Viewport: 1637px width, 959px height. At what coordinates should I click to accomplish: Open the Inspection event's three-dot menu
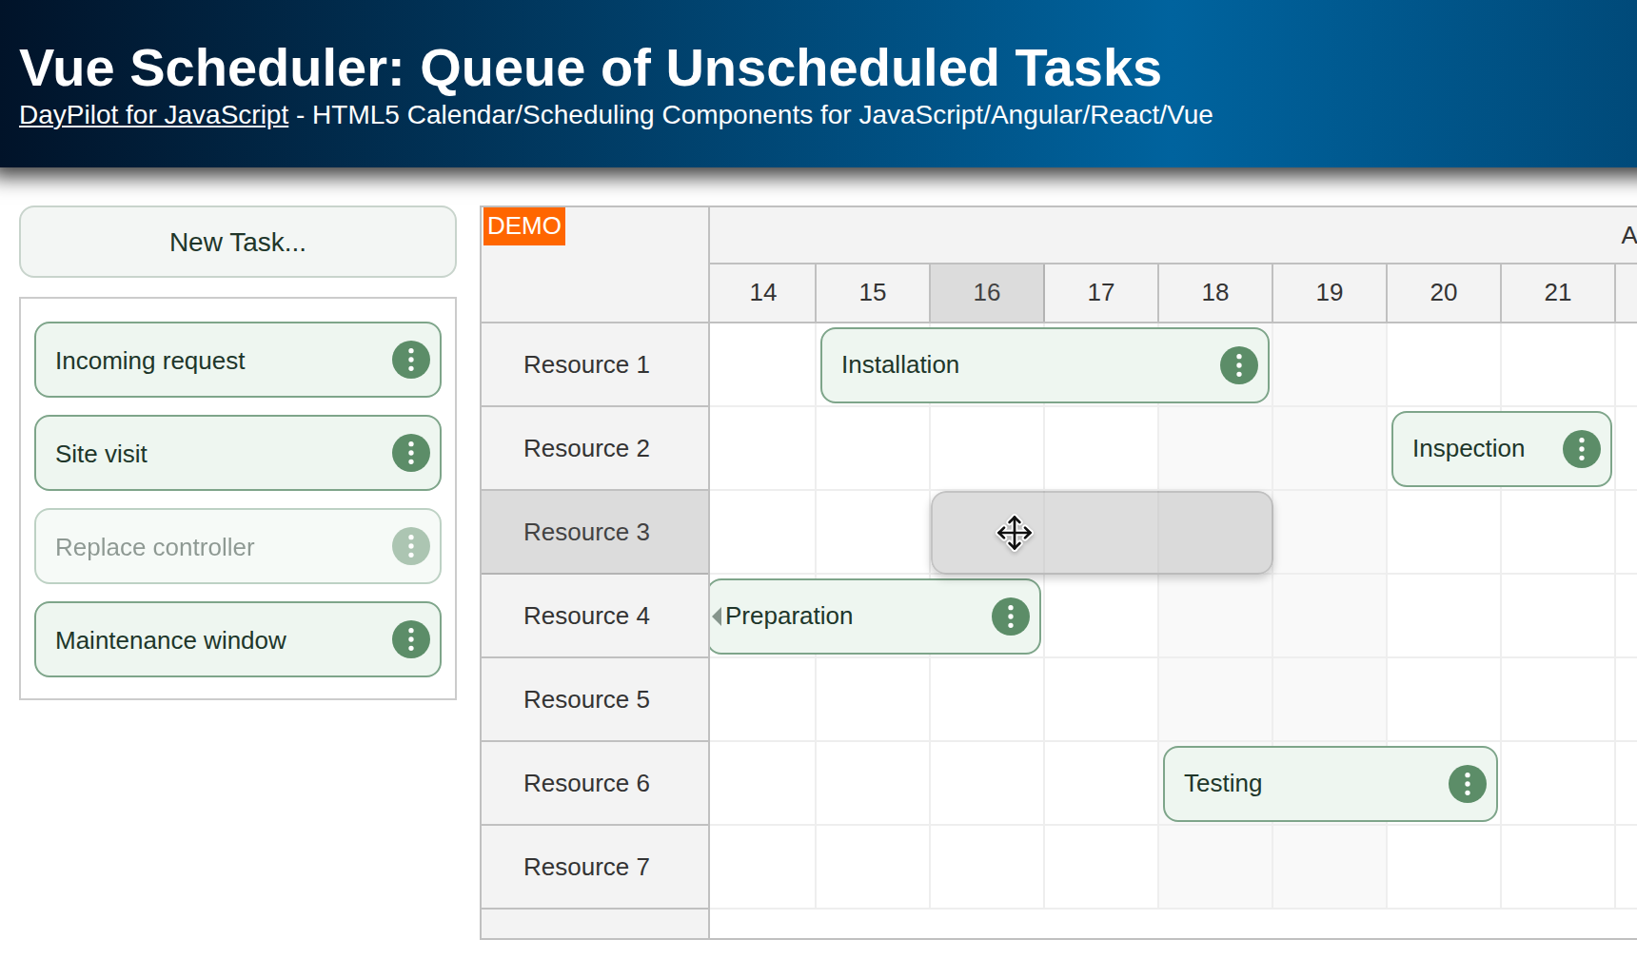[x=1581, y=448]
